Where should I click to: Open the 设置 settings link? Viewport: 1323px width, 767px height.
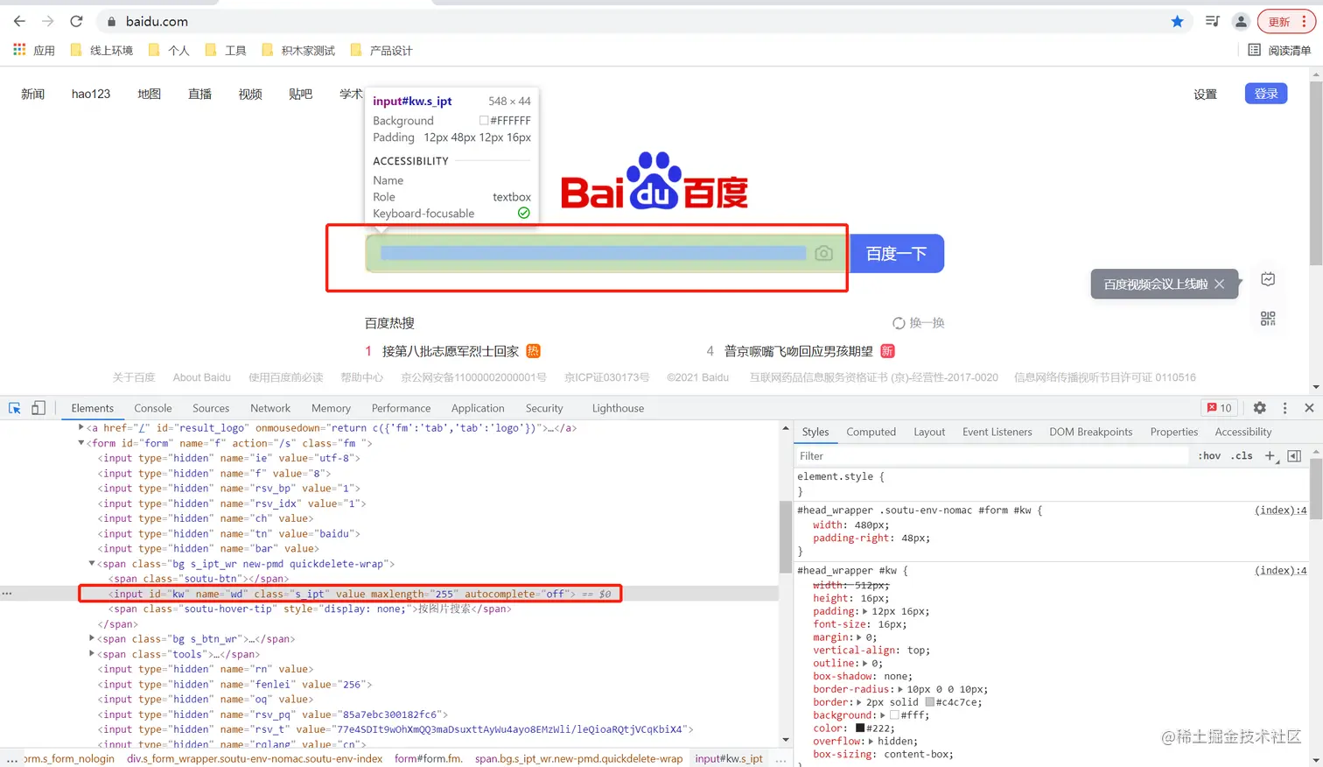1205,94
